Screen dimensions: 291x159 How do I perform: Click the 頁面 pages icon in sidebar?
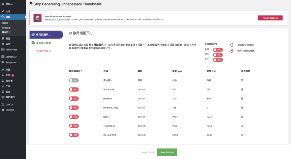click(3, 38)
